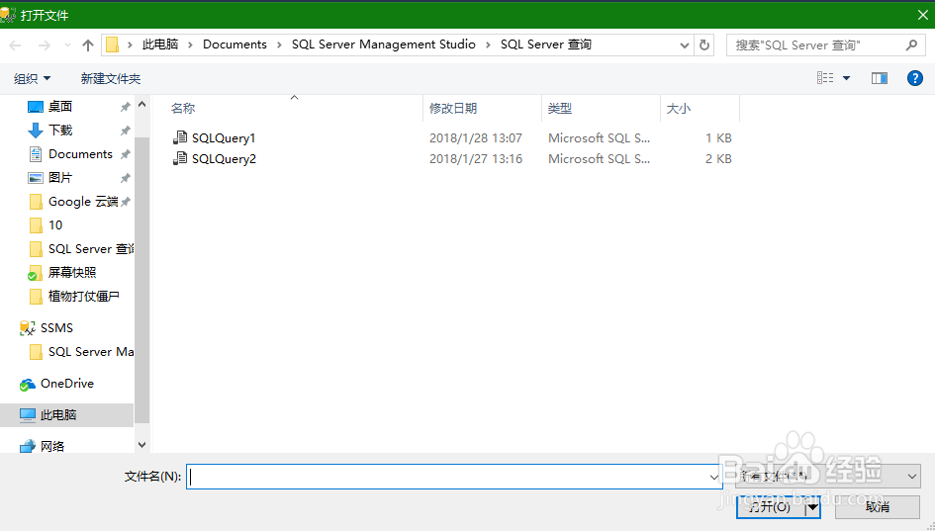Image resolution: width=935 pixels, height=531 pixels.
Task: Select the SQLQuery1 file
Action: [x=224, y=138]
